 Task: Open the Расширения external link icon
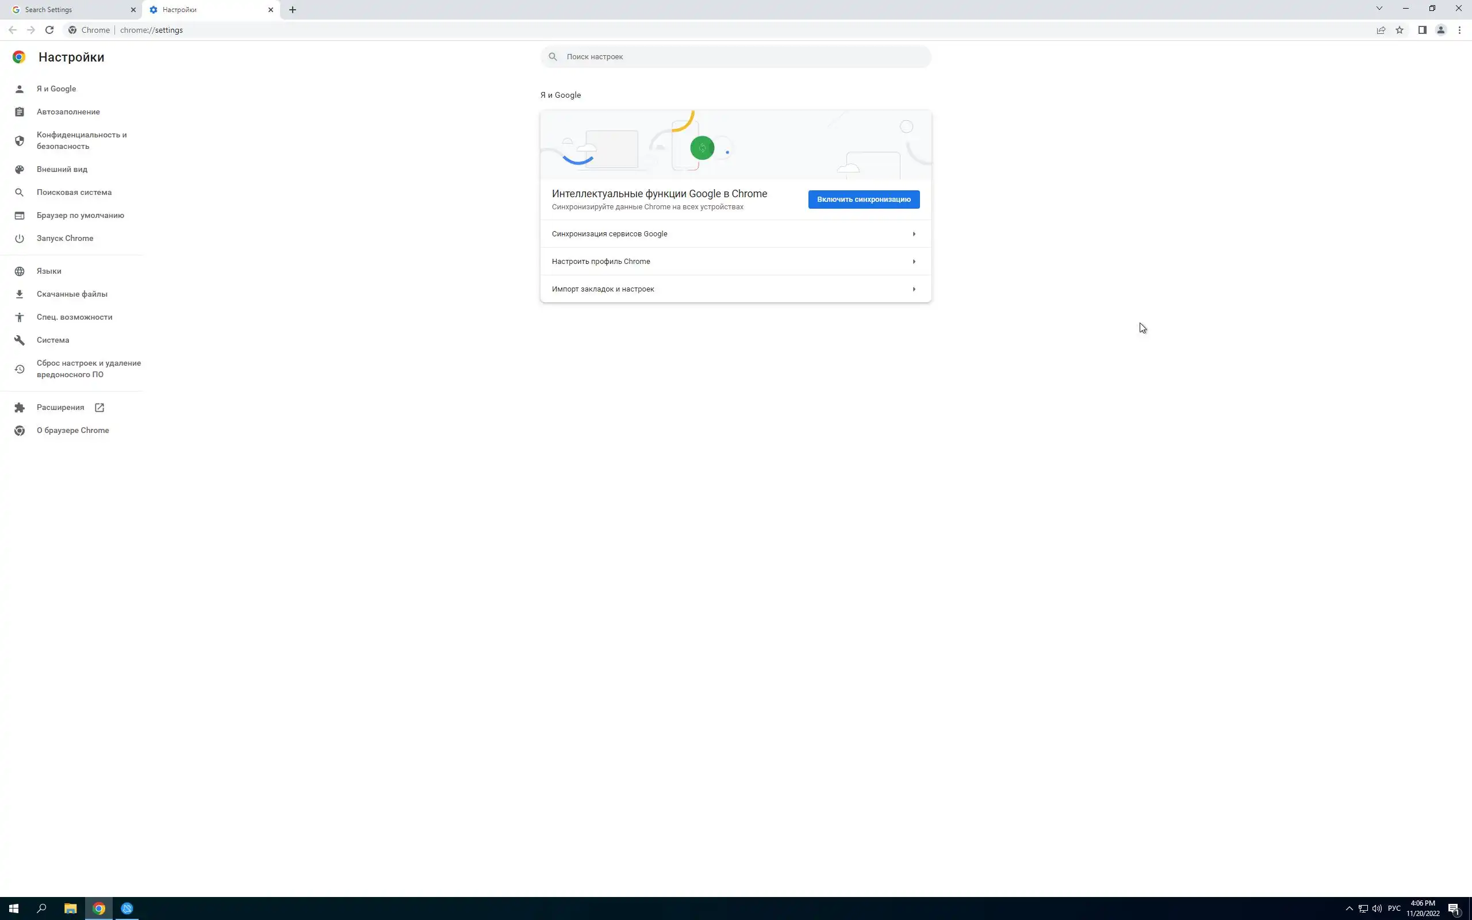pyautogui.click(x=99, y=408)
